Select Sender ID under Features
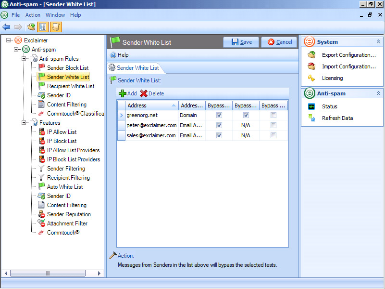This screenshot has height=289, width=385. point(59,196)
